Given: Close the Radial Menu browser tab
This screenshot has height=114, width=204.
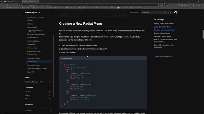Looking at the screenshot, I should click(38, 2).
